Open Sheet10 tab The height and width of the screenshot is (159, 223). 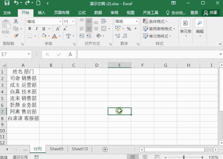80,149
